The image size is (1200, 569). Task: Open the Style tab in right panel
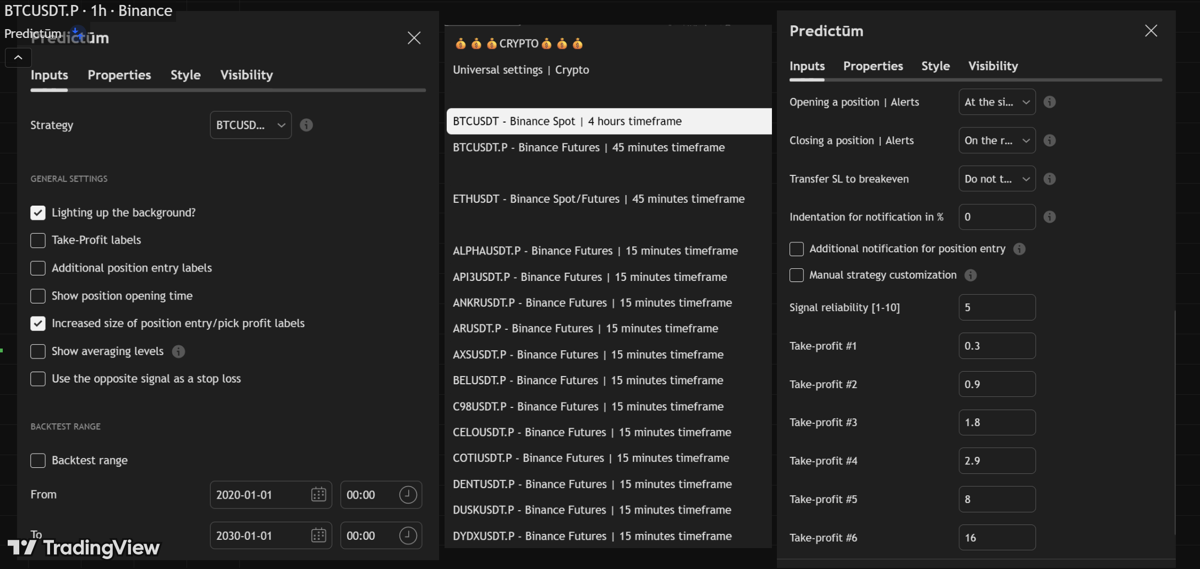(935, 67)
